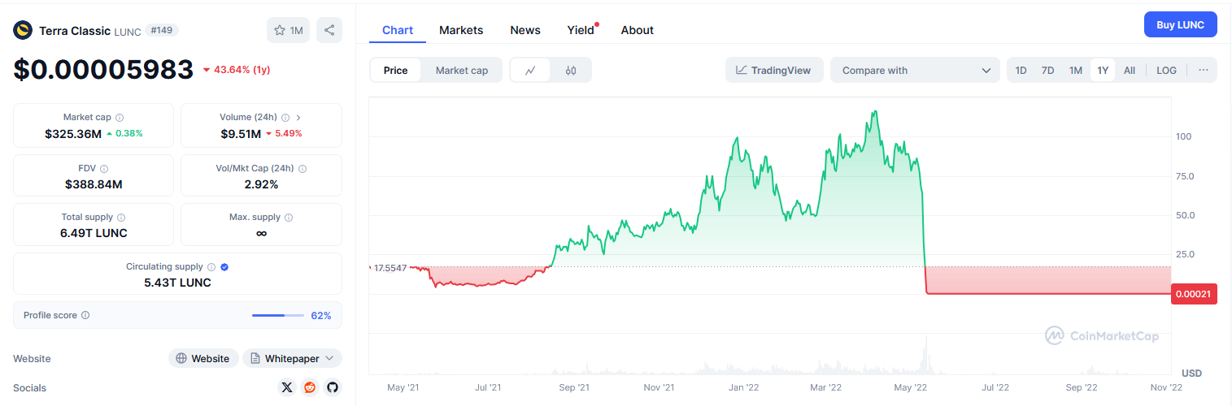Open the chart more options ellipsis

(1204, 71)
